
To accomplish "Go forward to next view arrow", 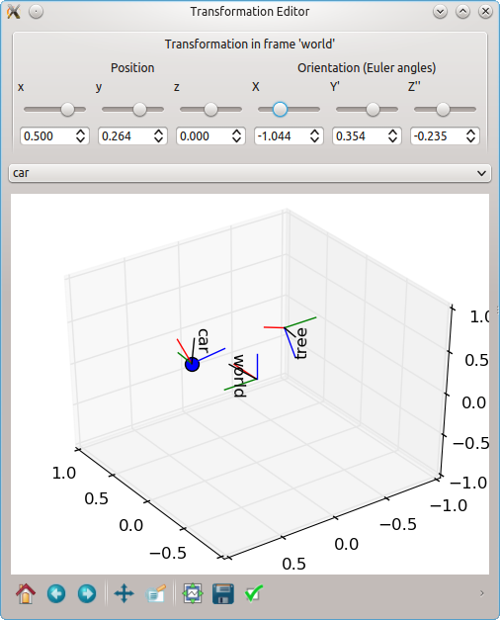I will tap(87, 593).
